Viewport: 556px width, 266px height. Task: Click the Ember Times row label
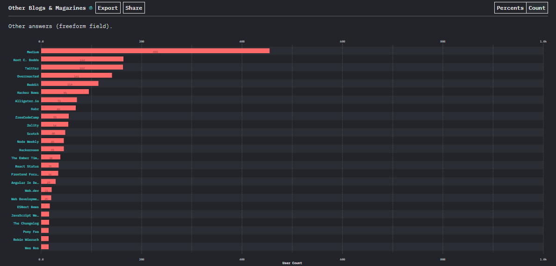tap(25, 158)
